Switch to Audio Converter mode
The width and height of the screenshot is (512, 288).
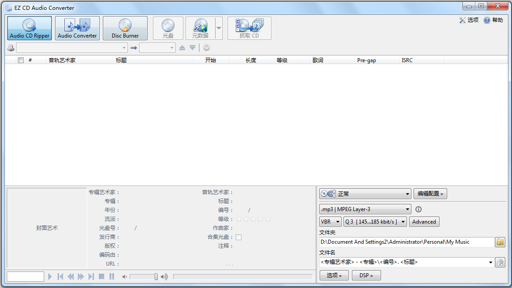click(77, 28)
